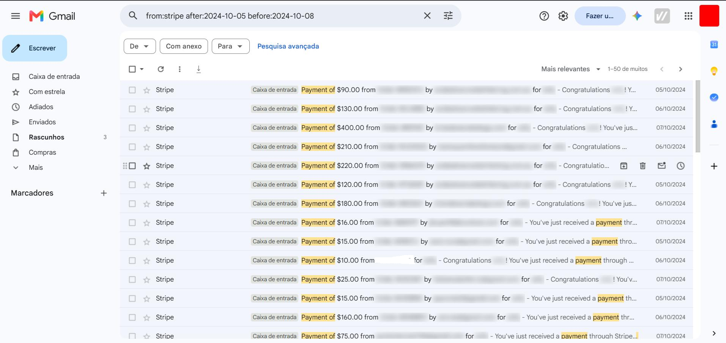Collapse side panel chevron at bottom right

[x=714, y=333]
